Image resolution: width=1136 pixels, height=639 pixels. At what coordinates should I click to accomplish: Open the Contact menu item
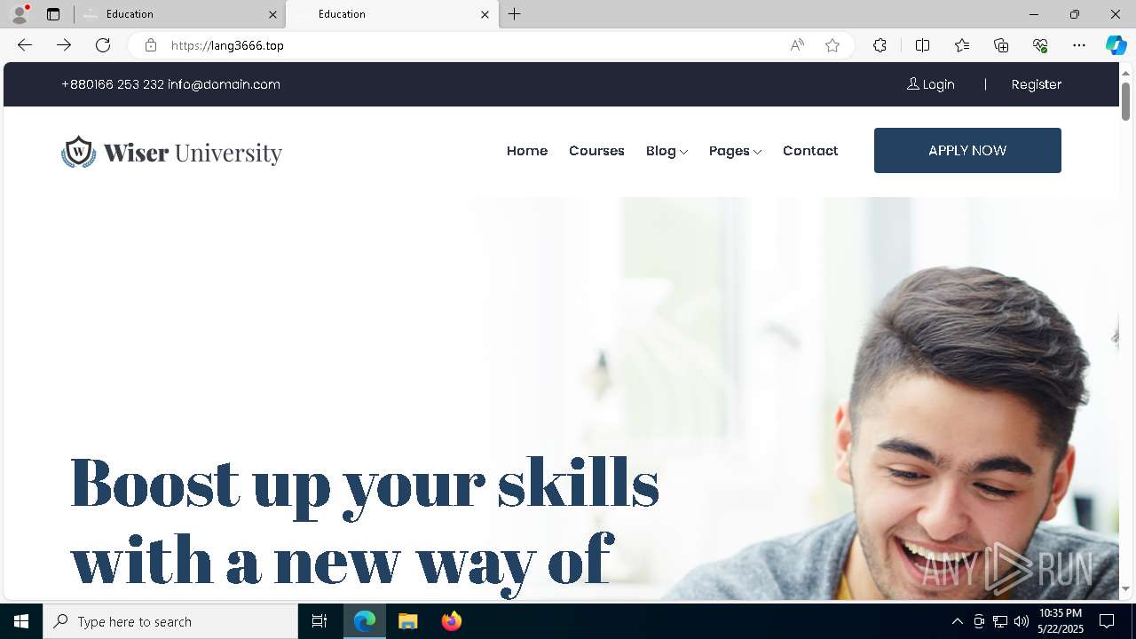click(810, 151)
